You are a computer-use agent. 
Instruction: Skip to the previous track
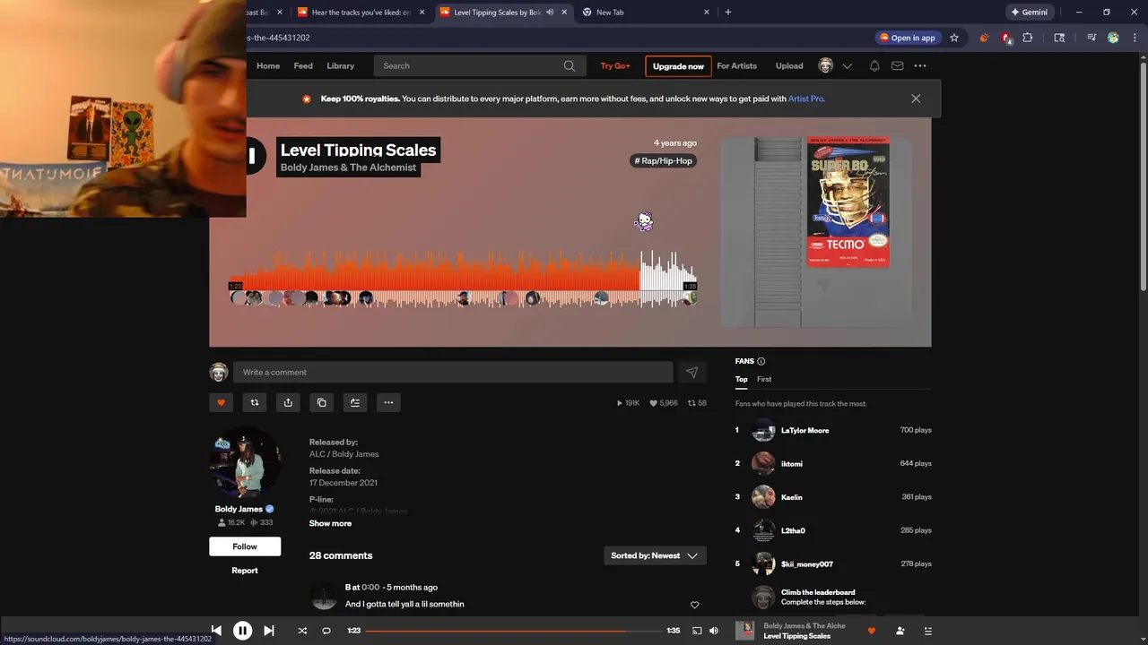[x=216, y=631]
